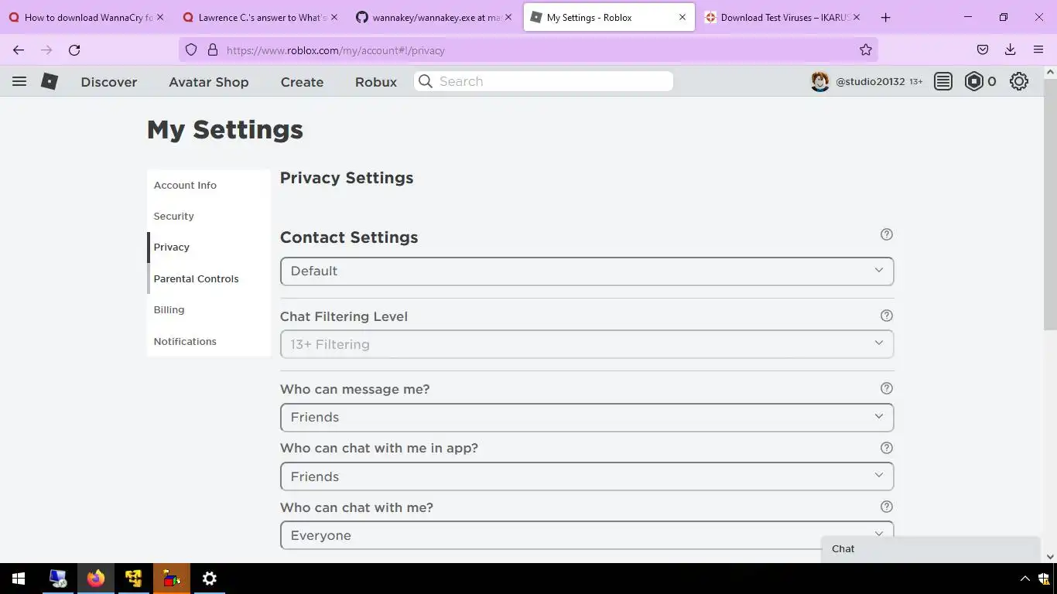The height and width of the screenshot is (594, 1057).
Task: Click help icon for Who can message me
Action: [887, 388]
